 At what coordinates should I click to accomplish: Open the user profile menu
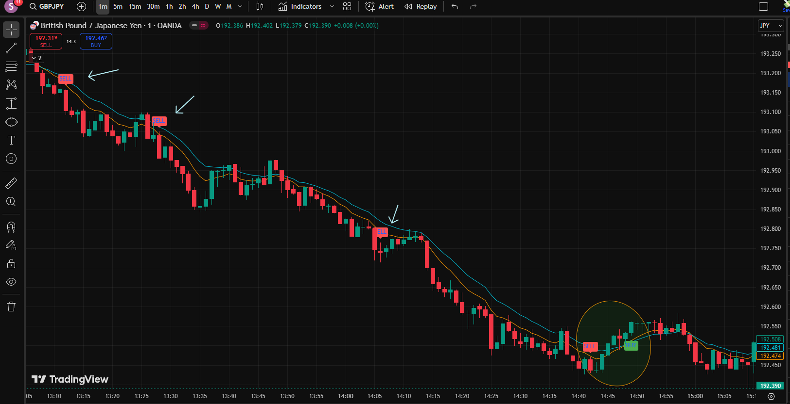point(11,6)
